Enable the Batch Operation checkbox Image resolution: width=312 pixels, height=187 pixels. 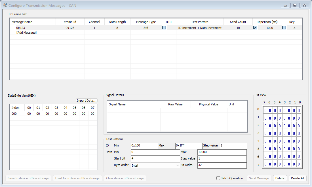[218, 178]
